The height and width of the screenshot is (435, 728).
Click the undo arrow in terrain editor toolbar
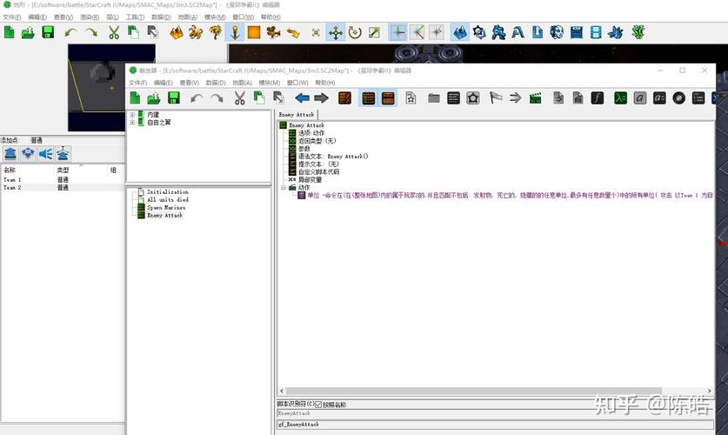point(70,32)
